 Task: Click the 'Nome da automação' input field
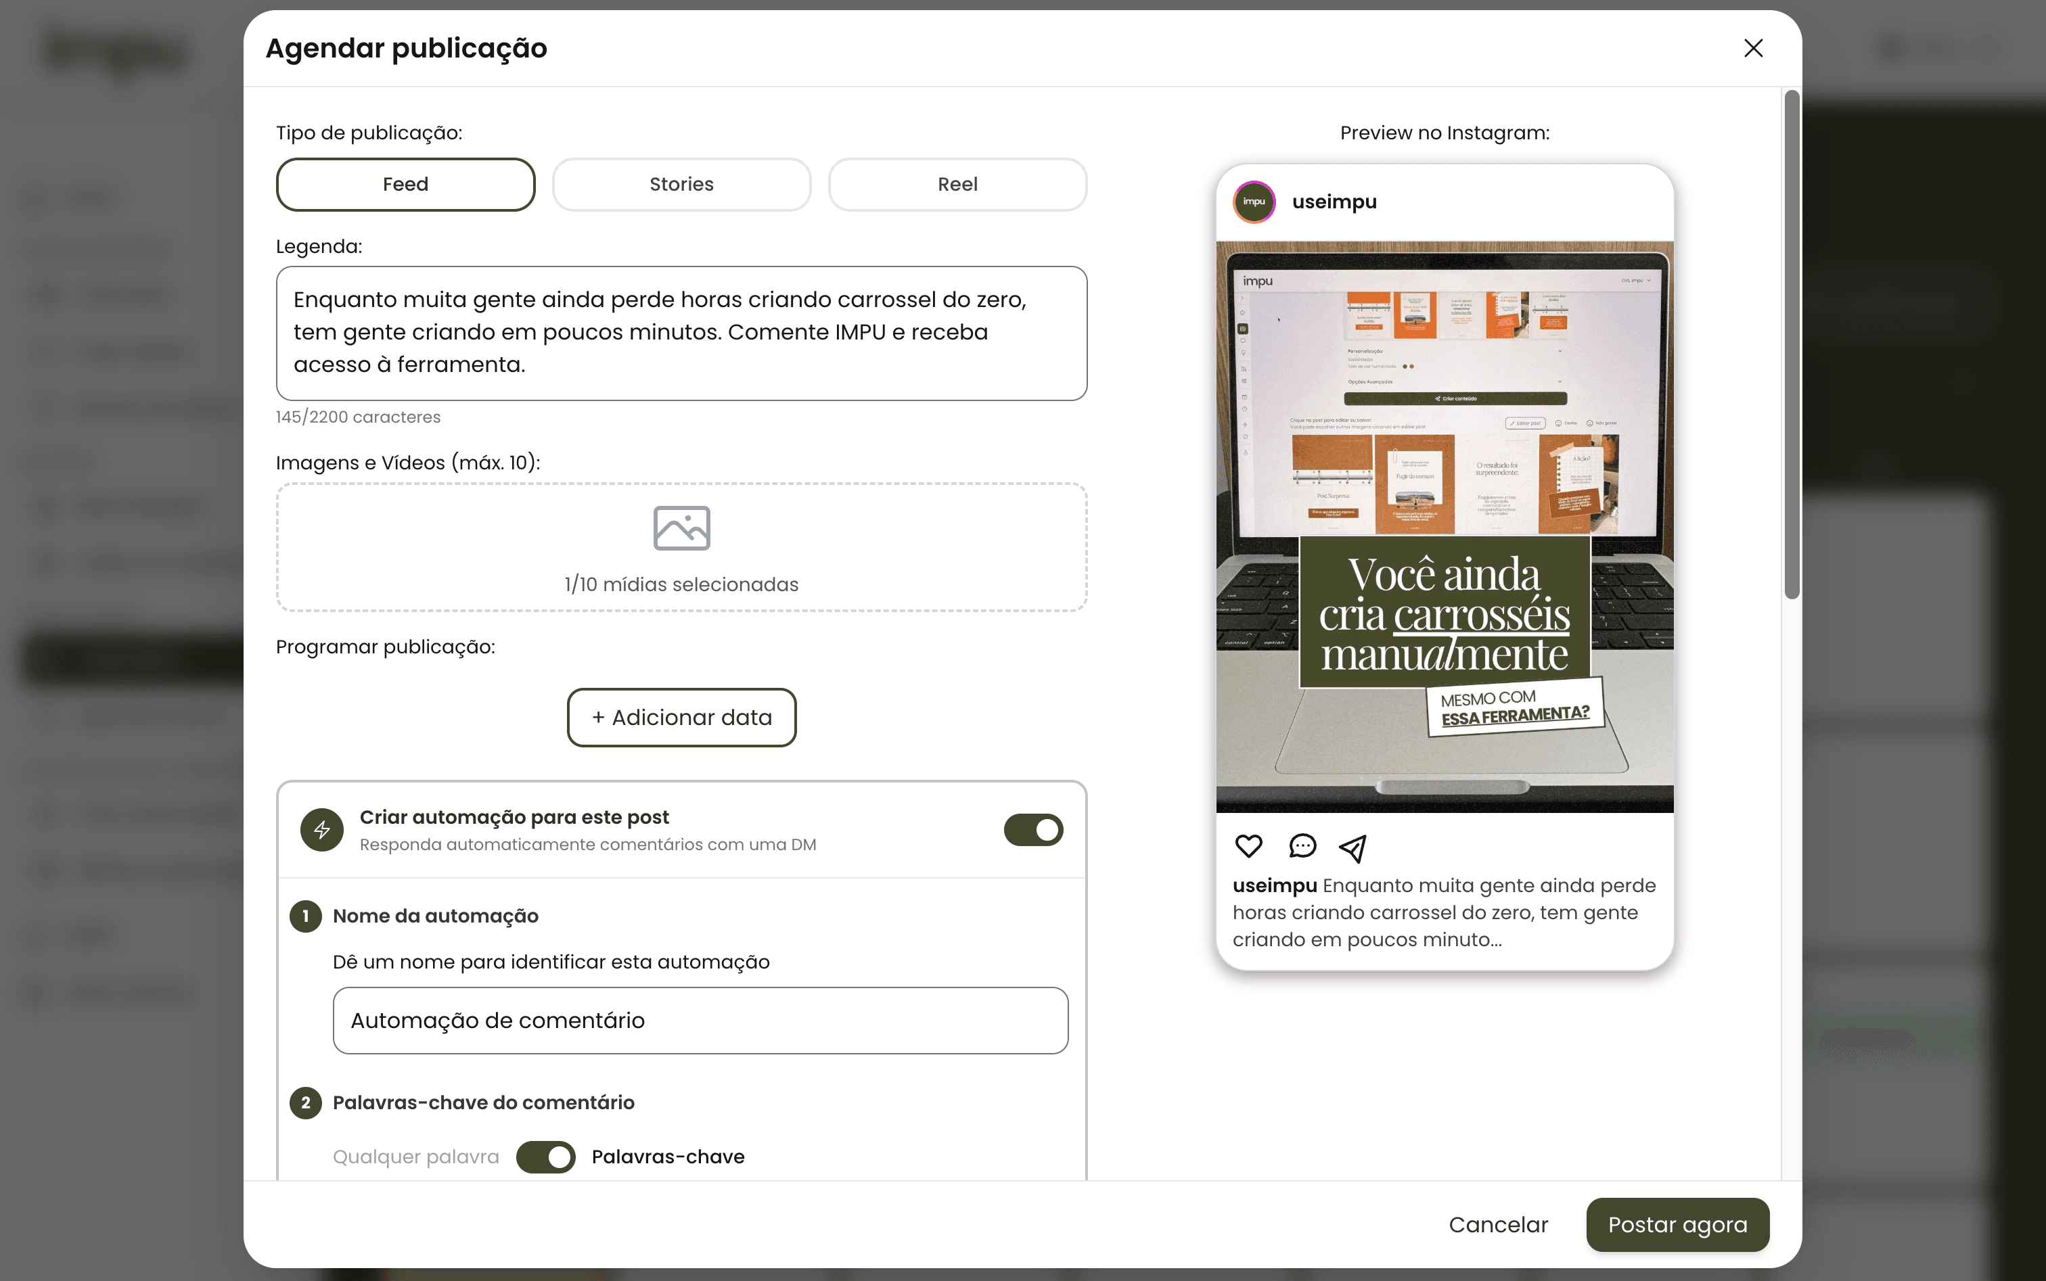(x=700, y=1020)
